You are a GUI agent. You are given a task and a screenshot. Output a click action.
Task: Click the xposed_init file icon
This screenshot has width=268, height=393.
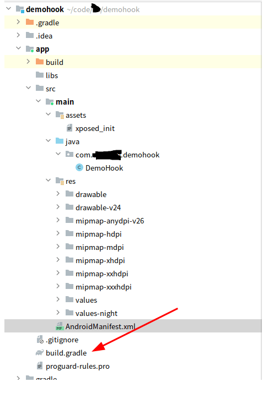[69, 128]
